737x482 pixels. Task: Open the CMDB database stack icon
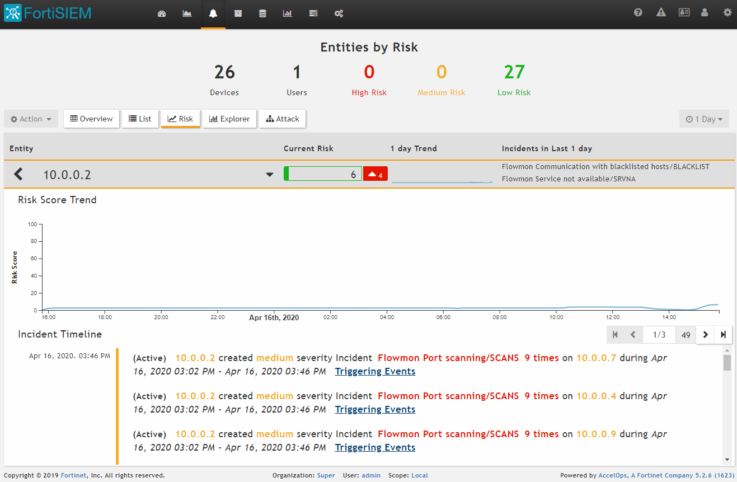pyautogui.click(x=262, y=13)
